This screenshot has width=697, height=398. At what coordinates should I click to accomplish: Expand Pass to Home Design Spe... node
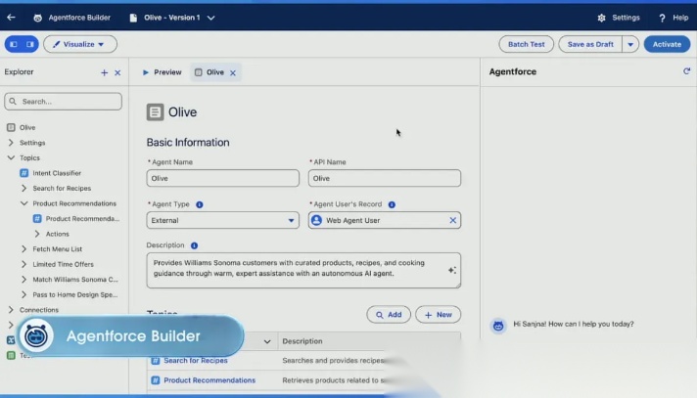[x=24, y=294]
